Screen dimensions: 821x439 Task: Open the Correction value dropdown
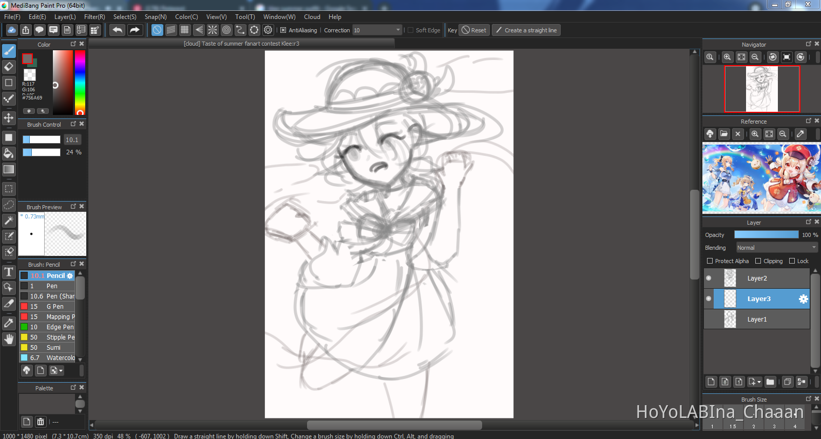click(x=397, y=30)
